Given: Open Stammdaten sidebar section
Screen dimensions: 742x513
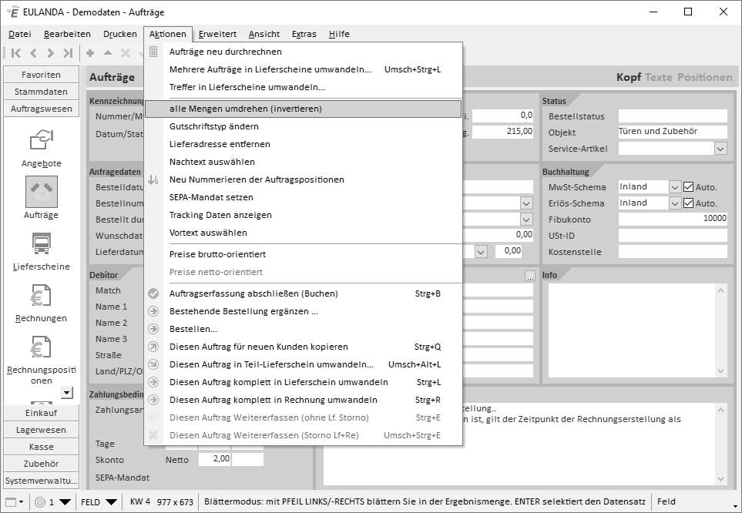Looking at the screenshot, I should tap(41, 92).
